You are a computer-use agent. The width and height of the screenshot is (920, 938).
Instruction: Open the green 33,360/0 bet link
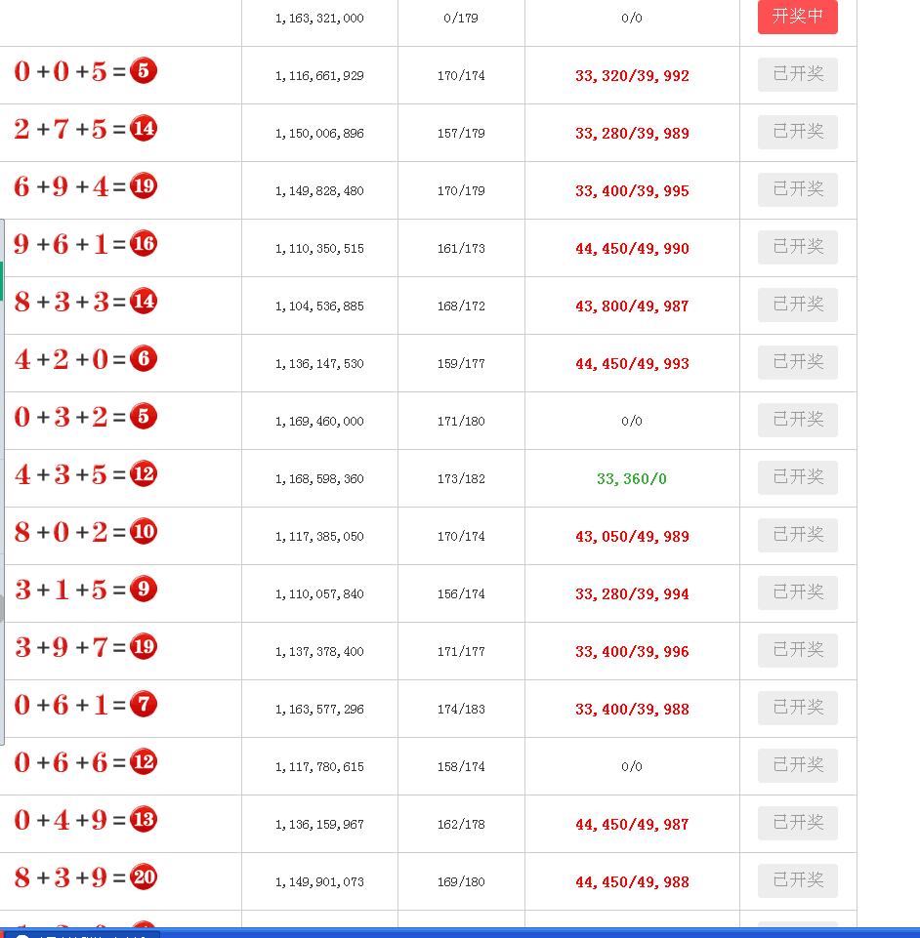coord(632,479)
